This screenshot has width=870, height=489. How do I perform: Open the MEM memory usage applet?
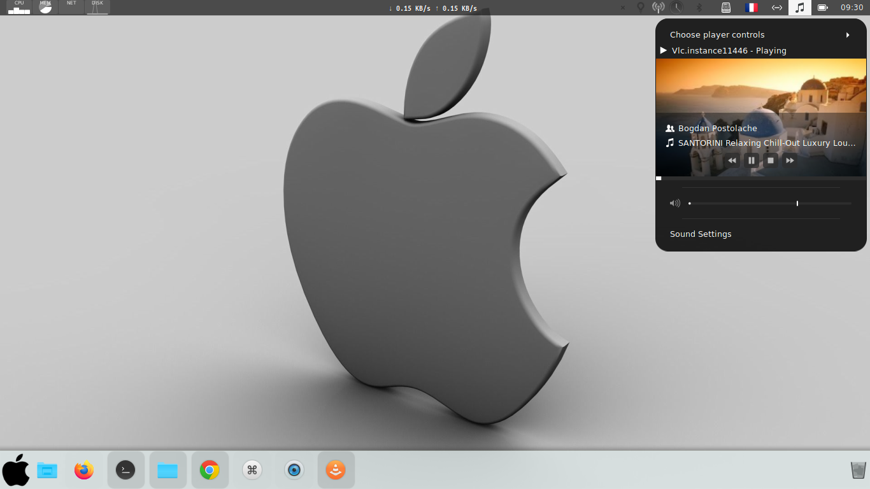(45, 8)
